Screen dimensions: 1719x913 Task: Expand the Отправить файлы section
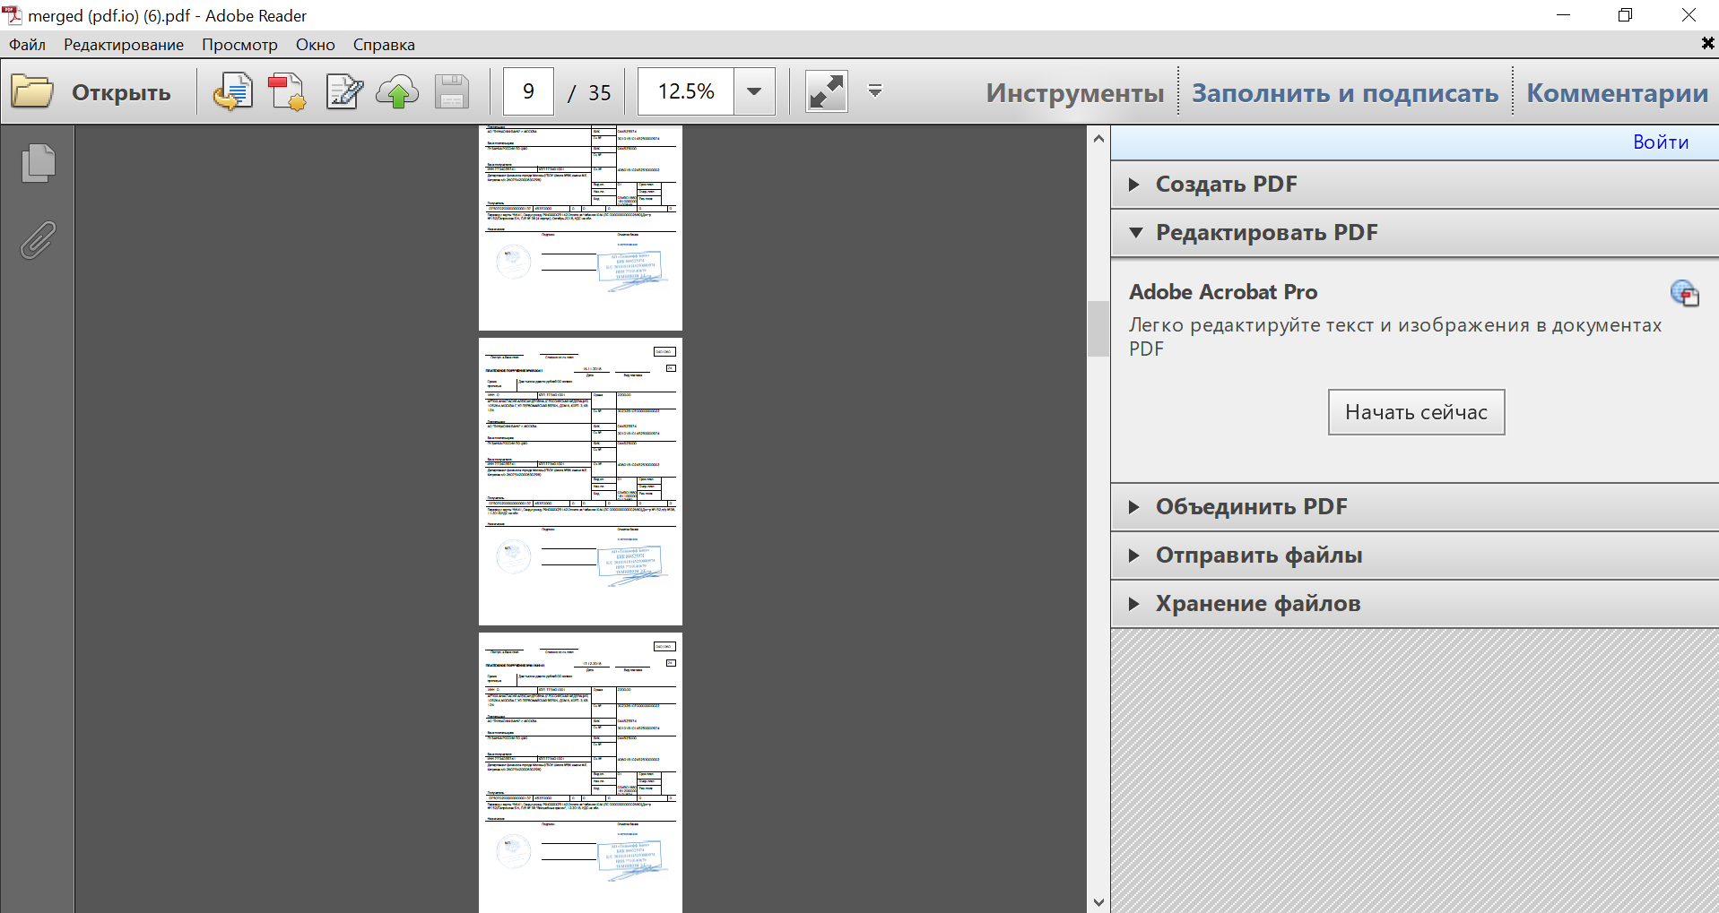pyautogui.click(x=1414, y=556)
